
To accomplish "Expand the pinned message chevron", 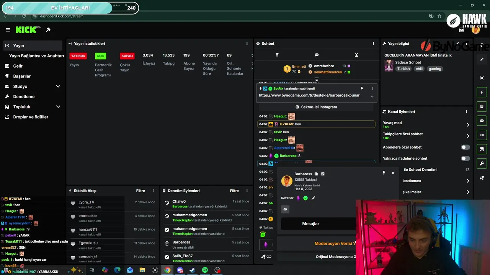I will pos(372,97).
